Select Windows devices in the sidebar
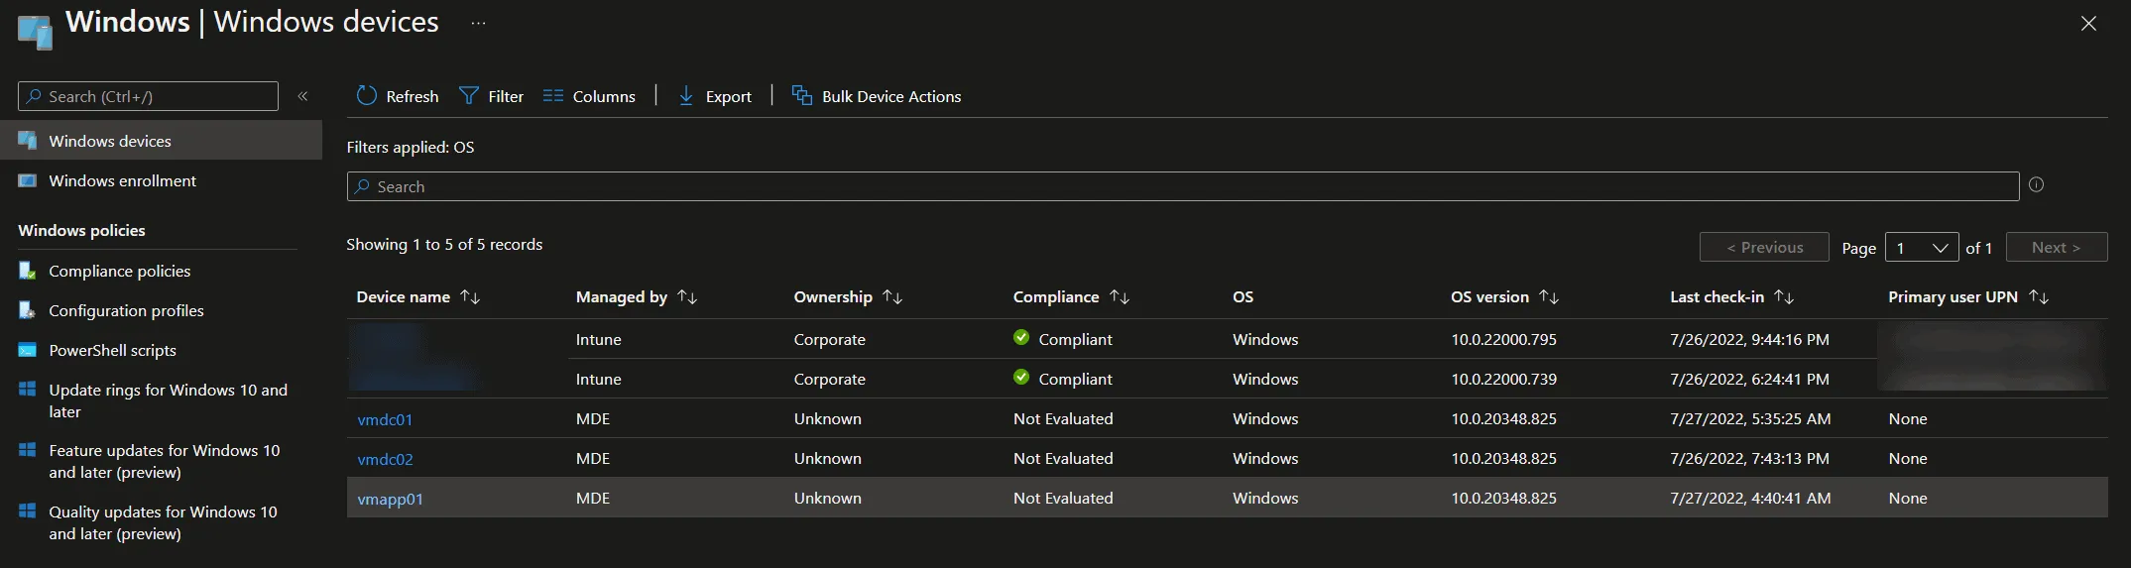This screenshot has height=568, width=2131. (161, 141)
